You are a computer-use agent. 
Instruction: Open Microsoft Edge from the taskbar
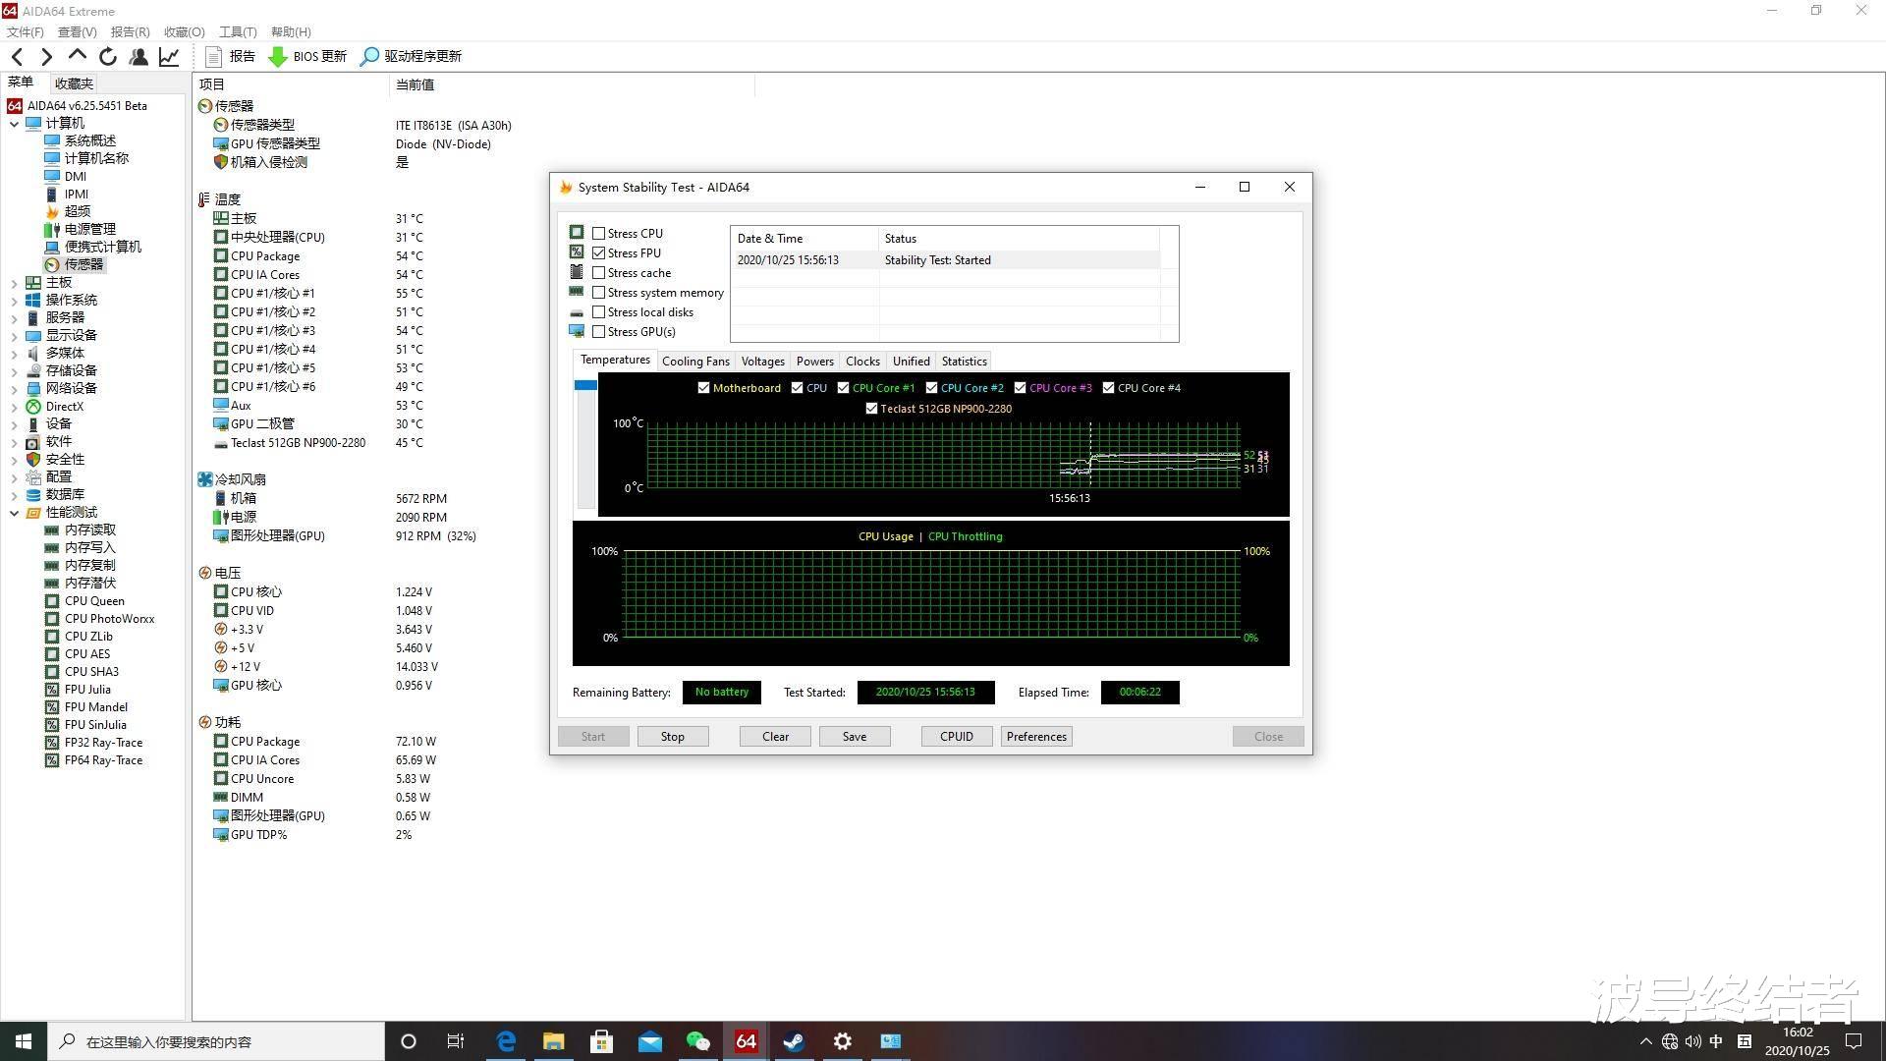[x=506, y=1041]
